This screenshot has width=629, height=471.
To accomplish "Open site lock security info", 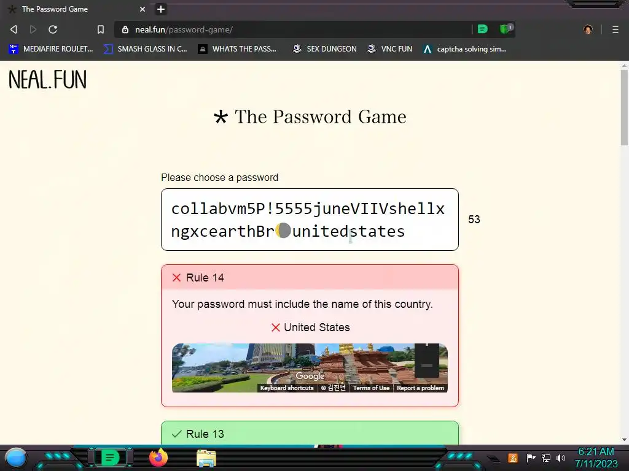I will (x=125, y=29).
